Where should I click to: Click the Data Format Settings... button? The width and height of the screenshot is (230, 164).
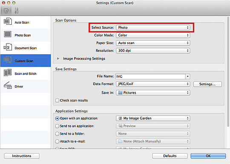tap(207, 84)
